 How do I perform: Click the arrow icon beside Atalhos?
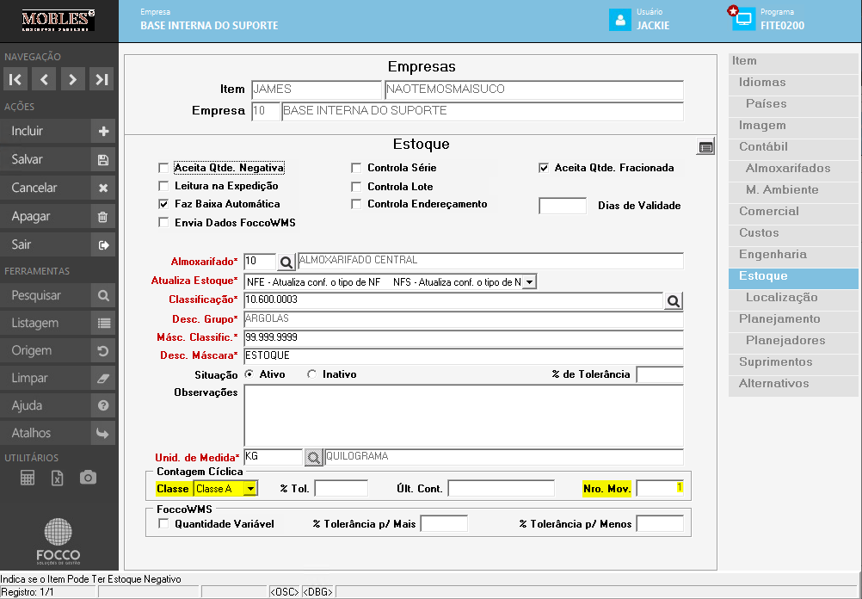coord(103,433)
